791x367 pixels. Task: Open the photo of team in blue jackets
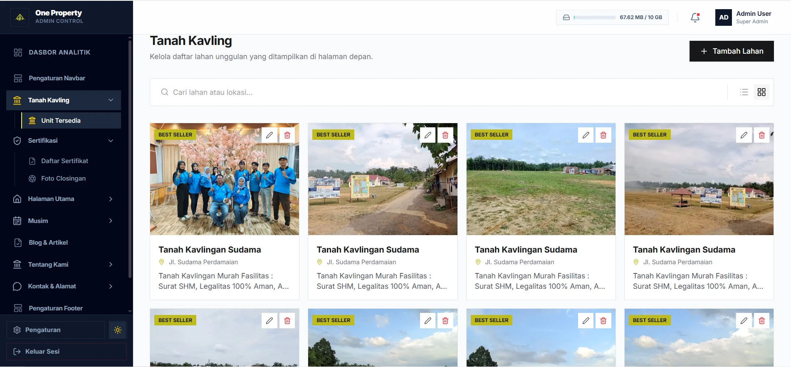click(x=225, y=179)
